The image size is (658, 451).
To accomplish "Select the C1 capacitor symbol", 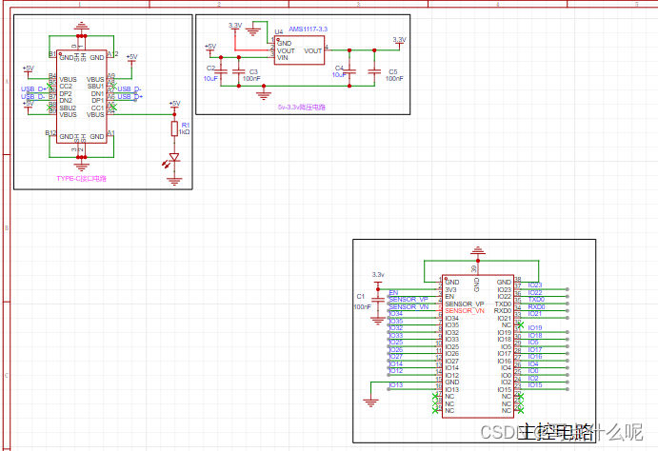I will (x=378, y=301).
